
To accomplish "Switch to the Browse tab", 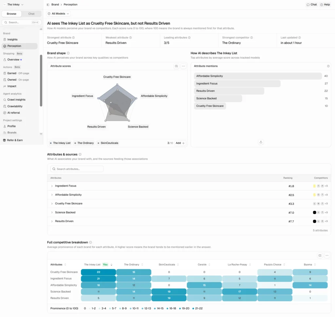I will click(x=11, y=14).
